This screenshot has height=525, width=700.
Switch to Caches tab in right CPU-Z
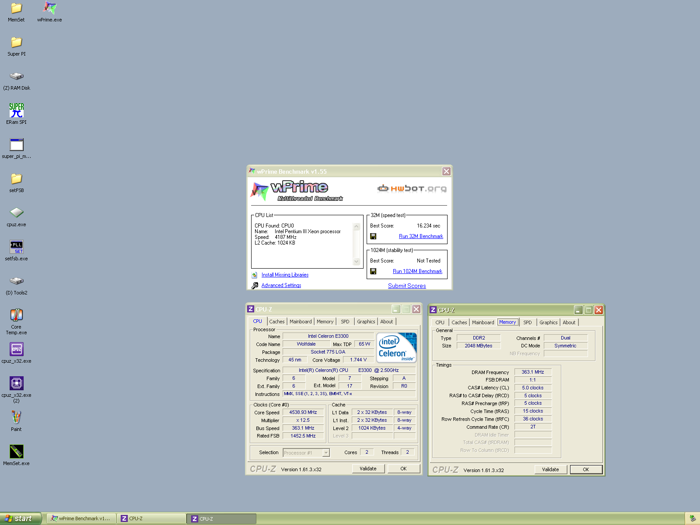(x=459, y=322)
